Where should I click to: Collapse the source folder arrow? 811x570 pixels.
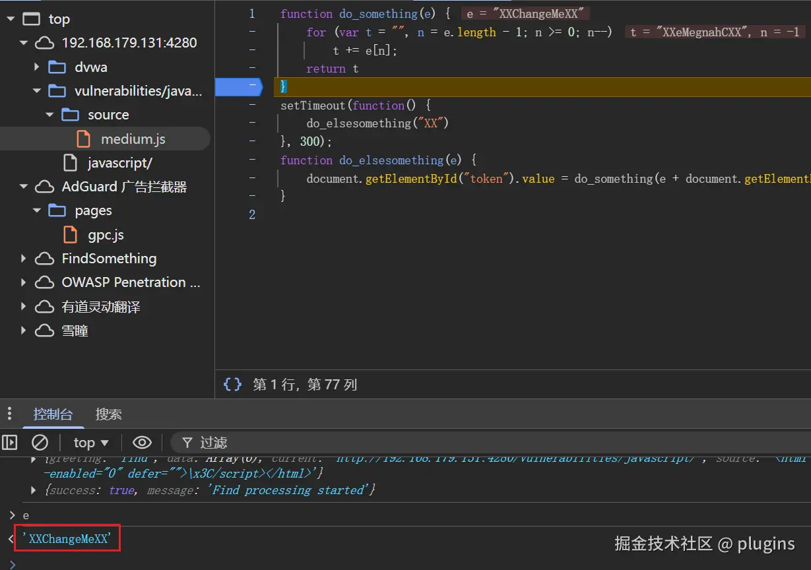[49, 115]
